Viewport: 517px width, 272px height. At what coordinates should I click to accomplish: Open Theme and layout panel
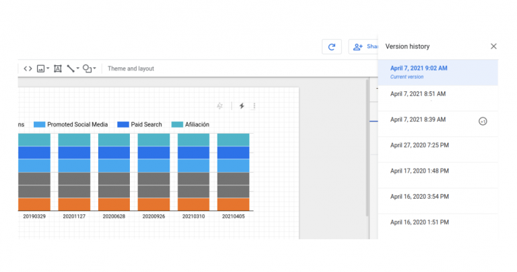[x=131, y=69]
